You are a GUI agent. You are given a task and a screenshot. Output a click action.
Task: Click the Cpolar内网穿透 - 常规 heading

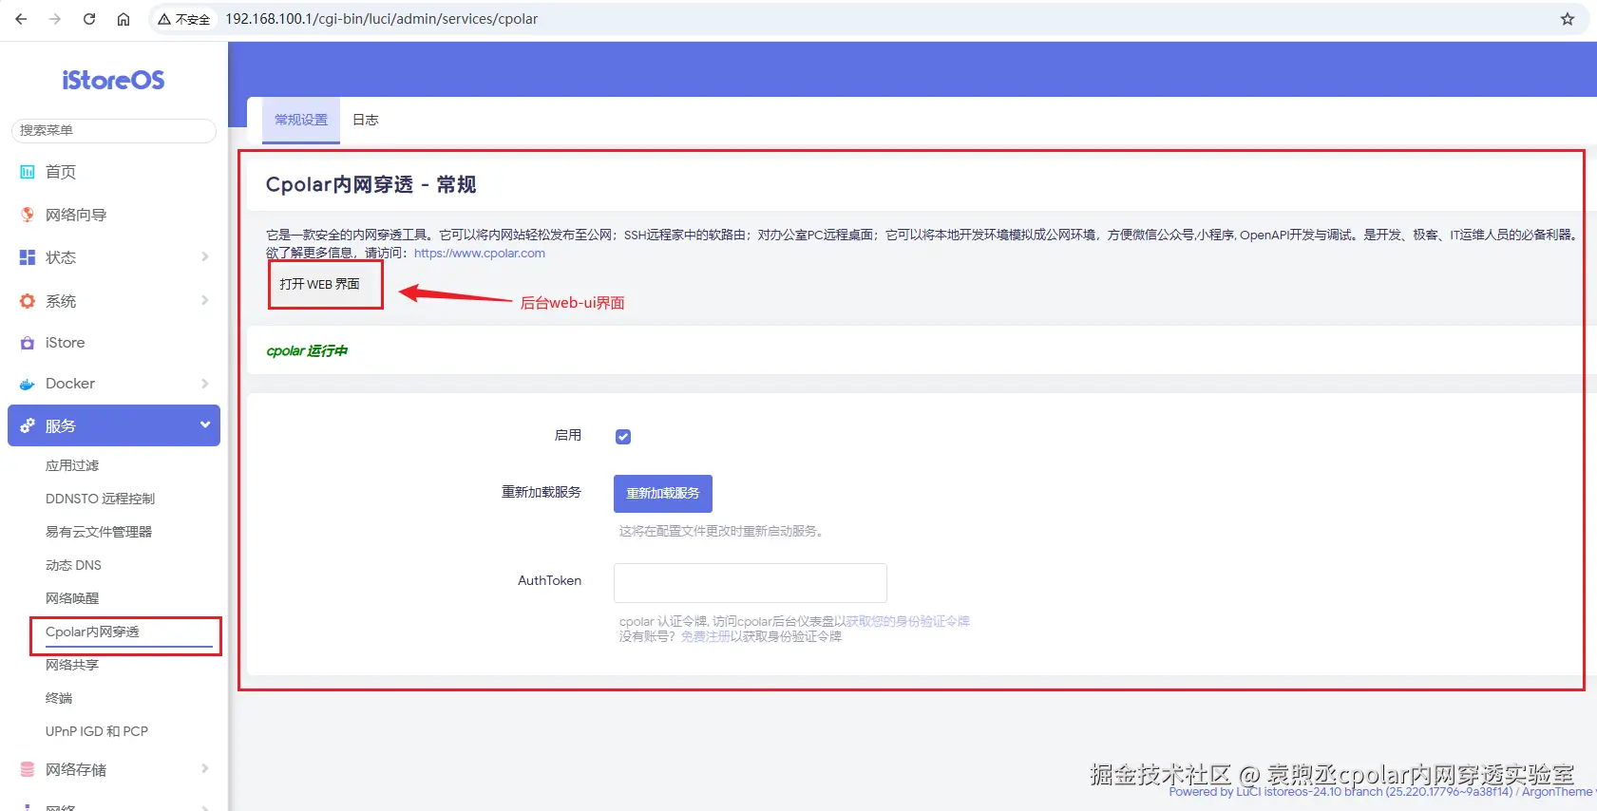point(371,184)
